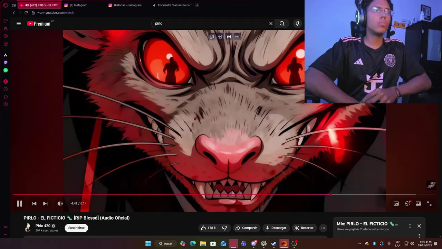Close the Mix: PIRLO - EL FICTICIO playlist panel

pyautogui.click(x=419, y=226)
